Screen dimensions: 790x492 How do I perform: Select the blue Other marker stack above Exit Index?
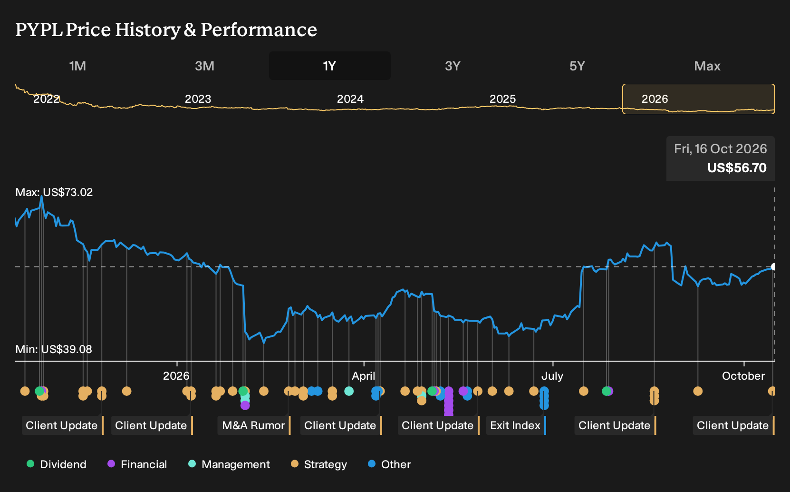(544, 398)
